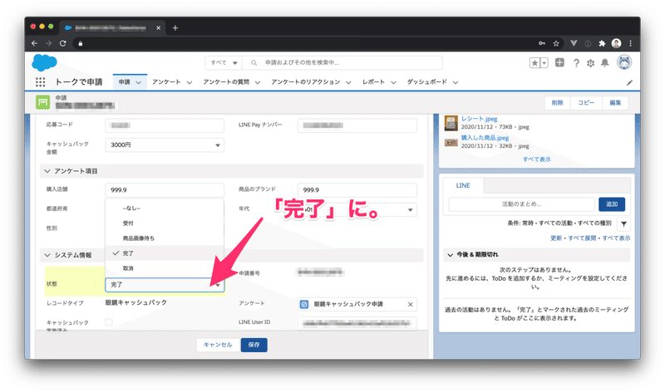Image resolution: width=665 pixels, height=392 pixels.
Task: Click the Chrome profile avatar icon
Action: pos(616,43)
